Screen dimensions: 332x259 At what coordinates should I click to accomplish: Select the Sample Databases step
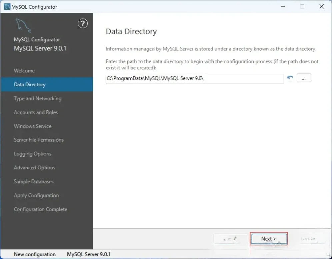tap(34, 182)
